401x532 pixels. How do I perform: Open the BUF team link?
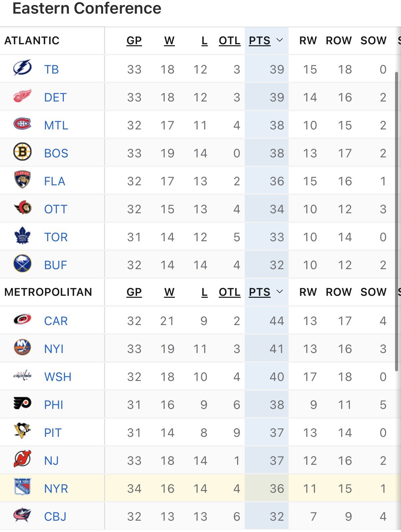pyautogui.click(x=56, y=265)
